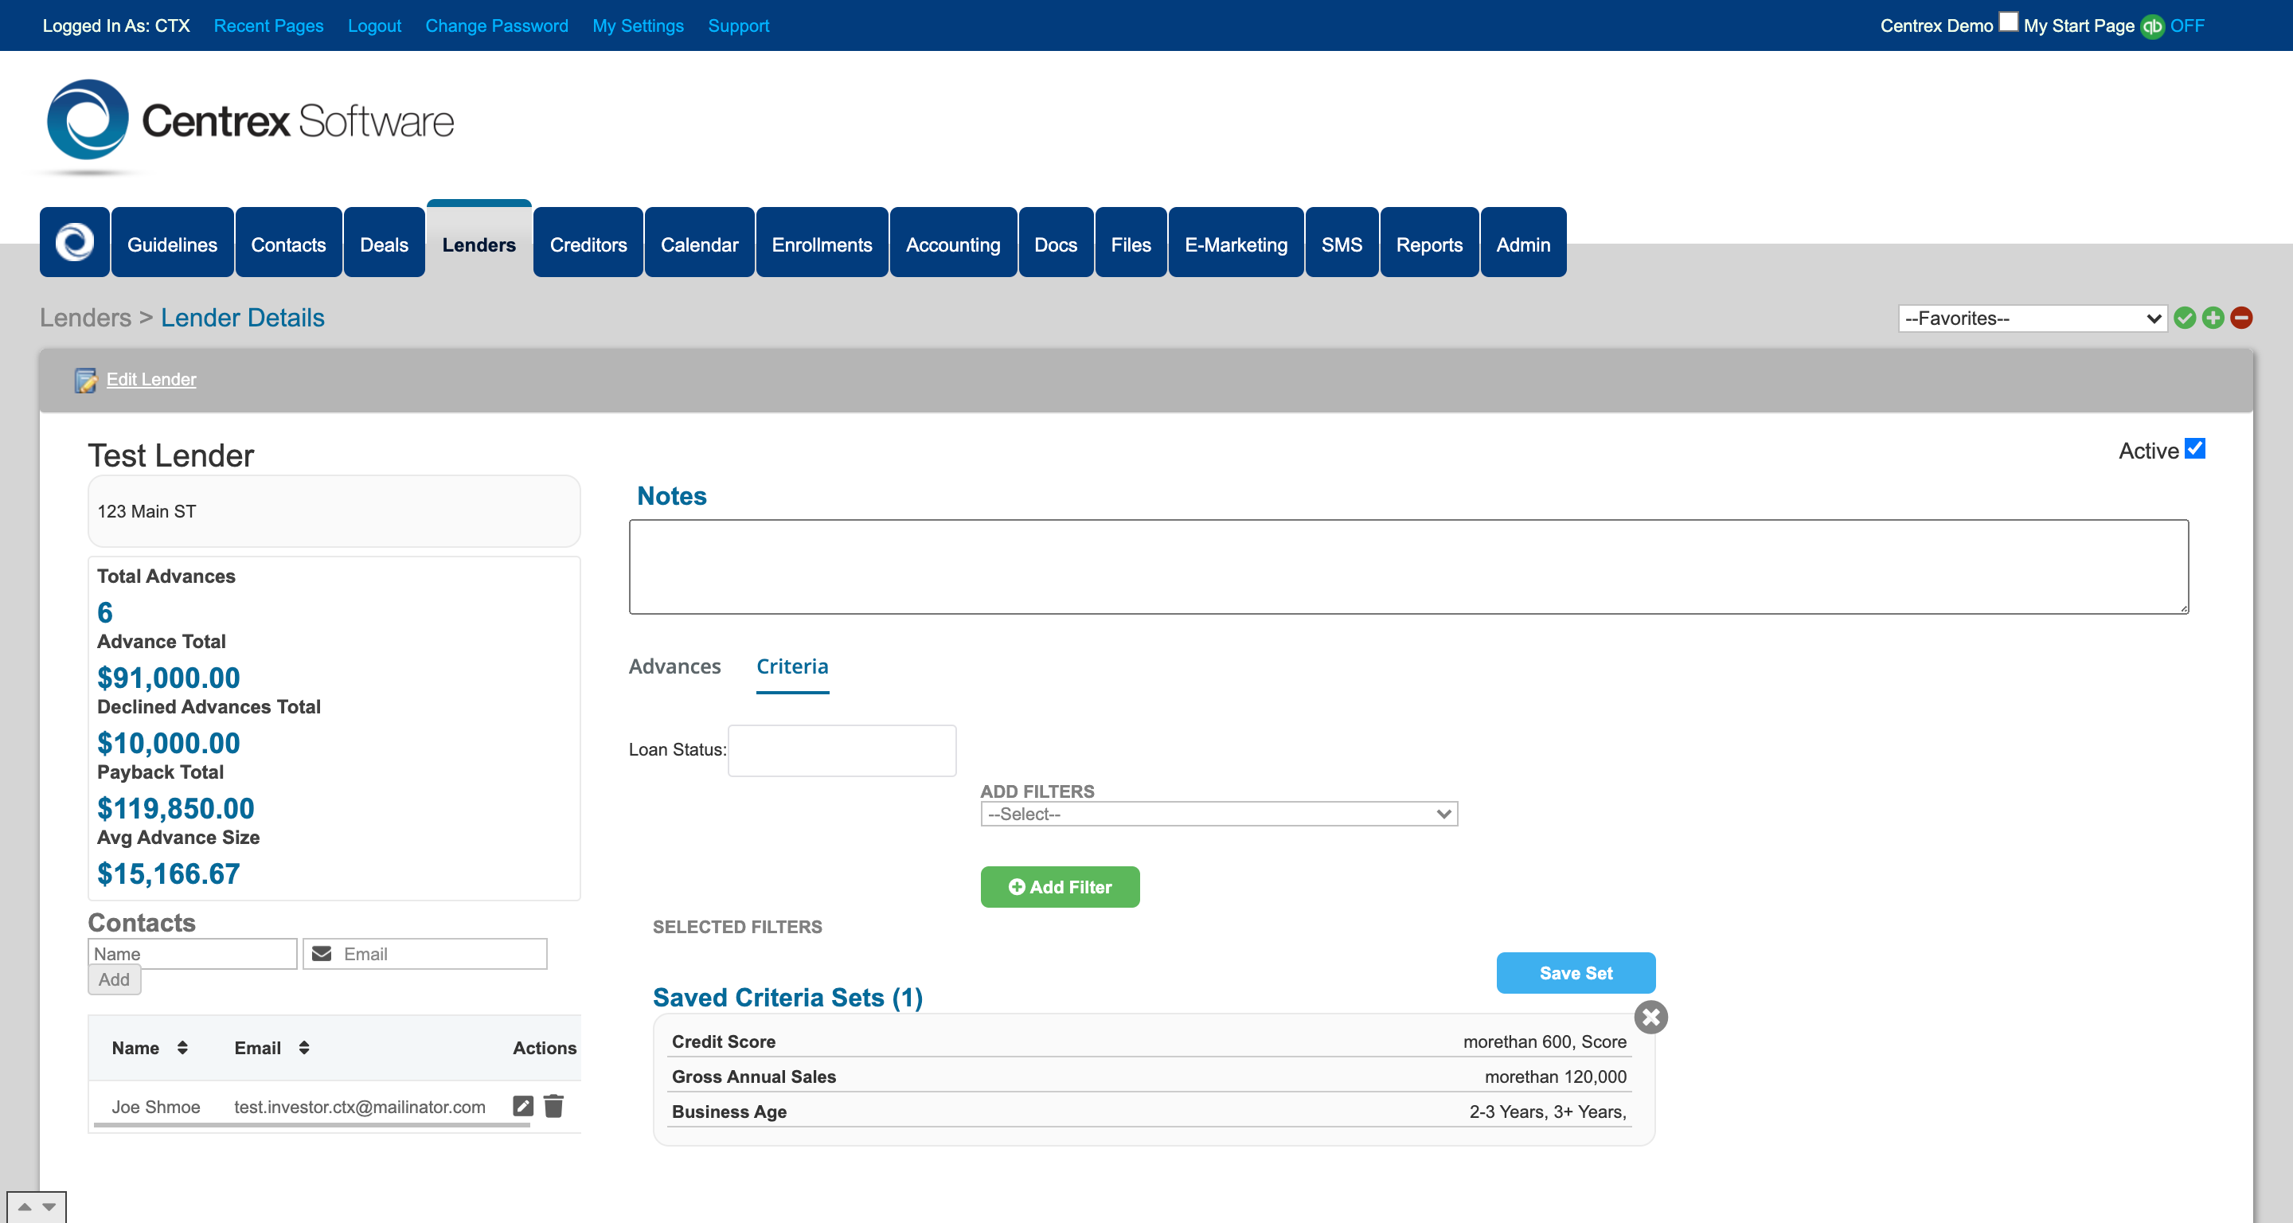Click the Lender Details breadcrumb
The width and height of the screenshot is (2293, 1223).
(x=242, y=318)
